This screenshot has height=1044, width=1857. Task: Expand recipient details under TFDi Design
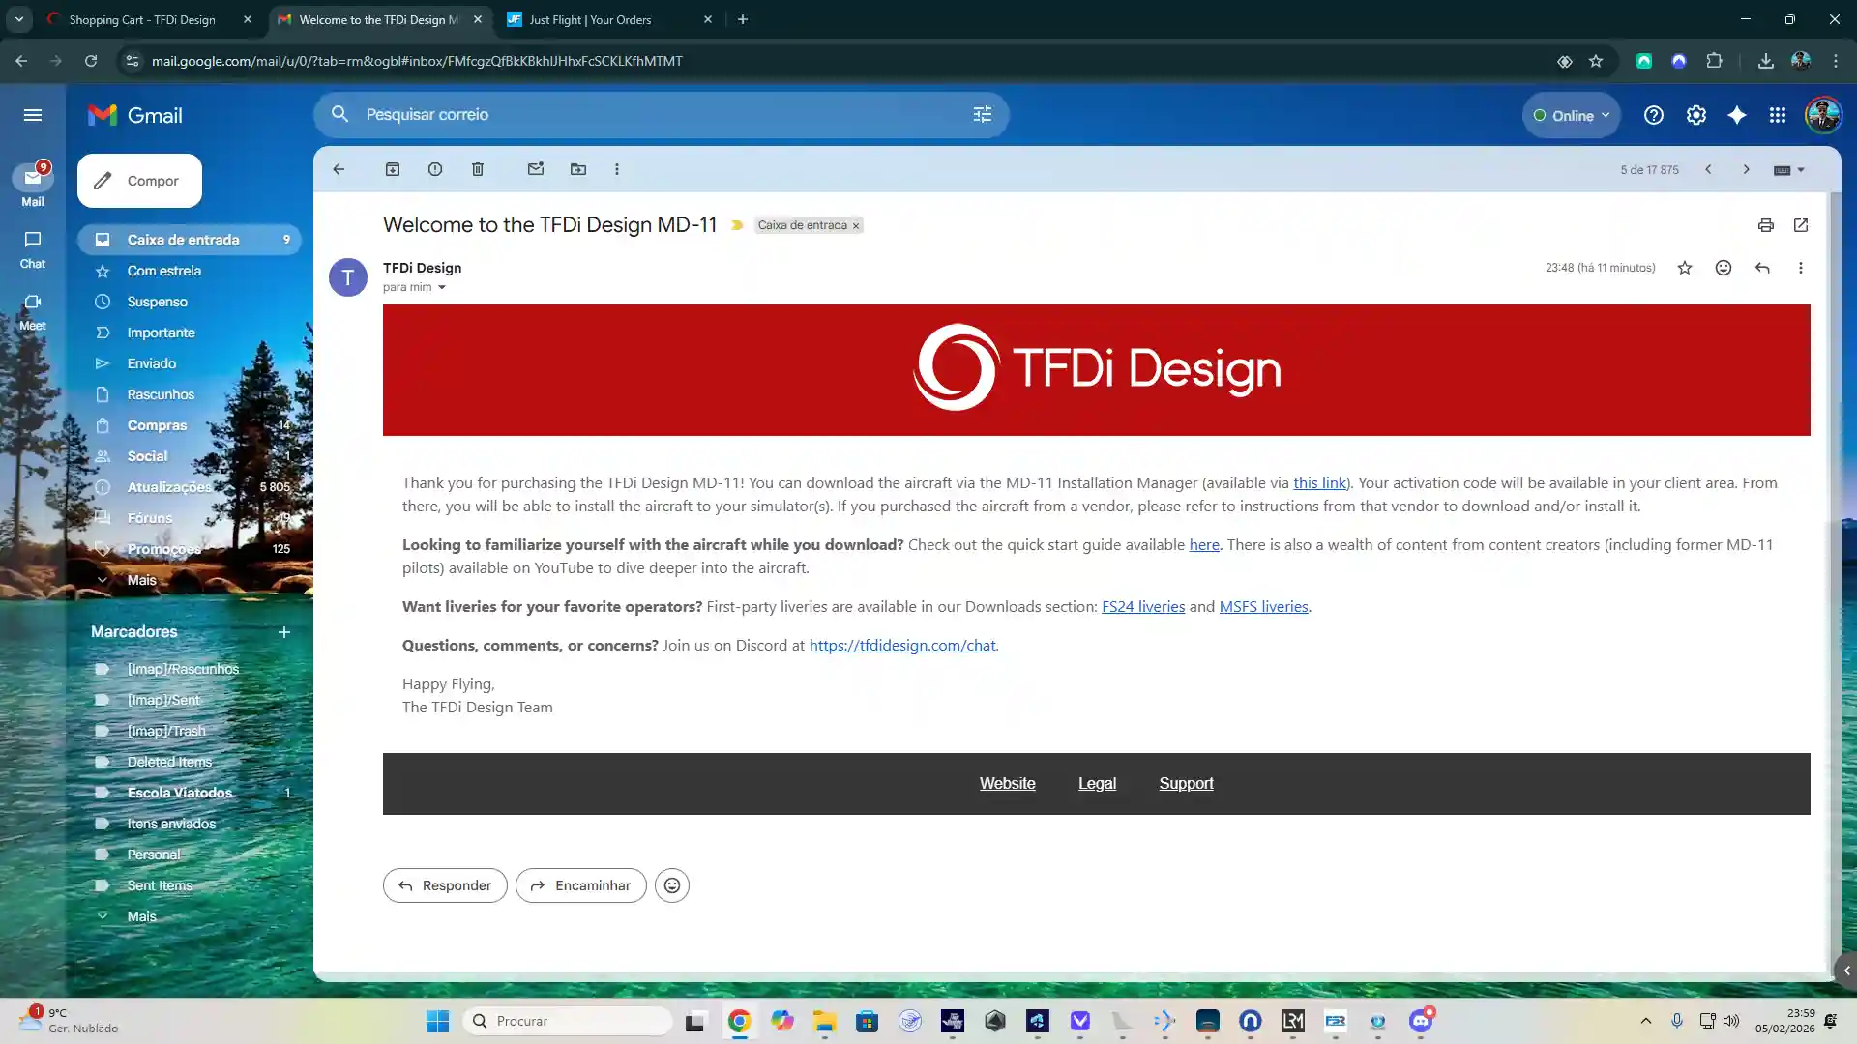[442, 287]
